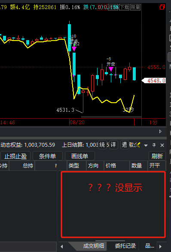Click the 4555.0 price axis label
Screen dimensions: 171x252
[x=156, y=67]
